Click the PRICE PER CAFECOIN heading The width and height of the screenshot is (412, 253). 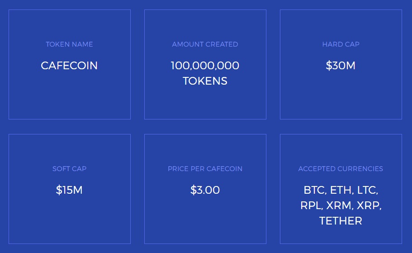click(205, 168)
